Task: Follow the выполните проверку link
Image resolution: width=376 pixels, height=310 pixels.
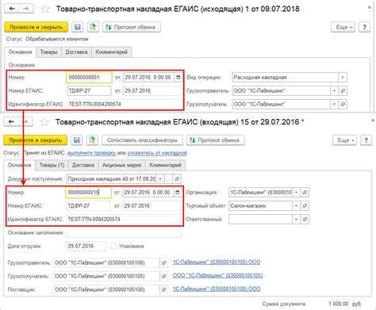Action: coord(92,153)
